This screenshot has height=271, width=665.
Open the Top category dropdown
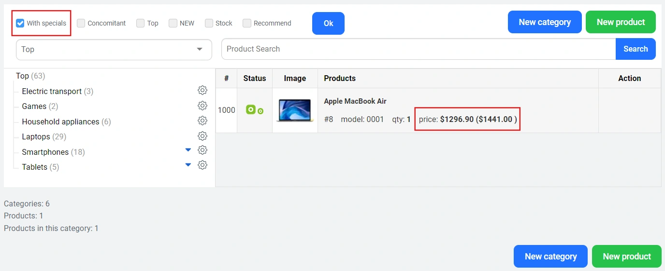coord(114,50)
